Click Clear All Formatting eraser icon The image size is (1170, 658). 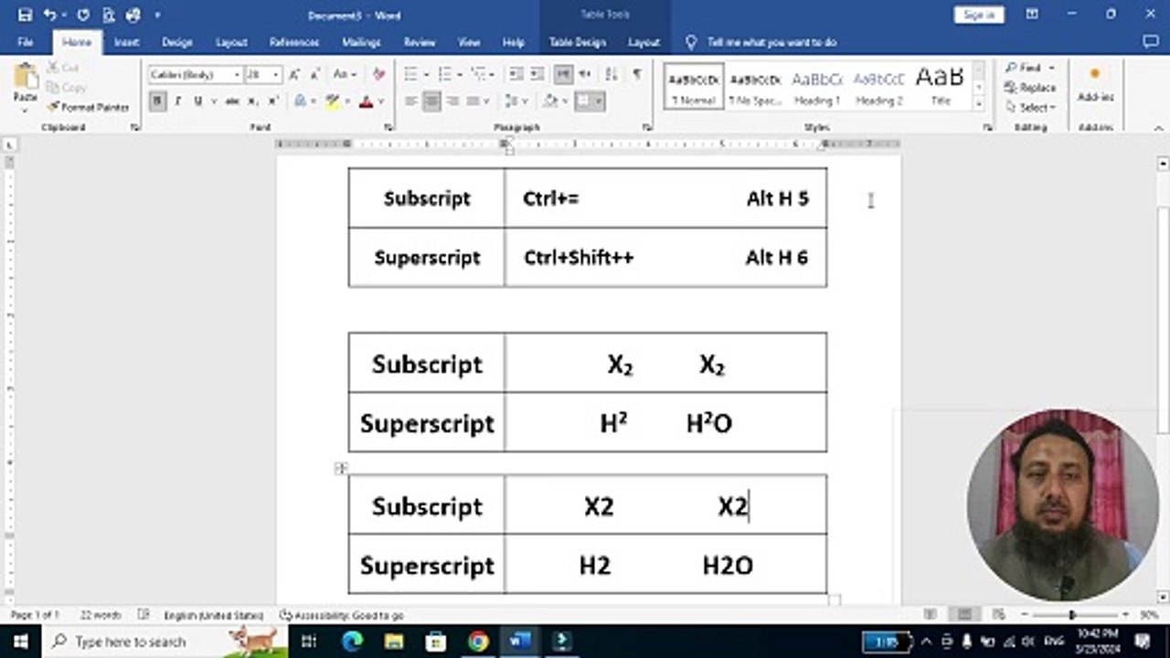[378, 75]
